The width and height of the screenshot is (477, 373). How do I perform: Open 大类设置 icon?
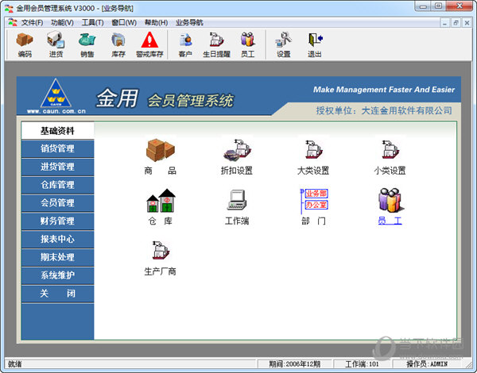point(314,149)
